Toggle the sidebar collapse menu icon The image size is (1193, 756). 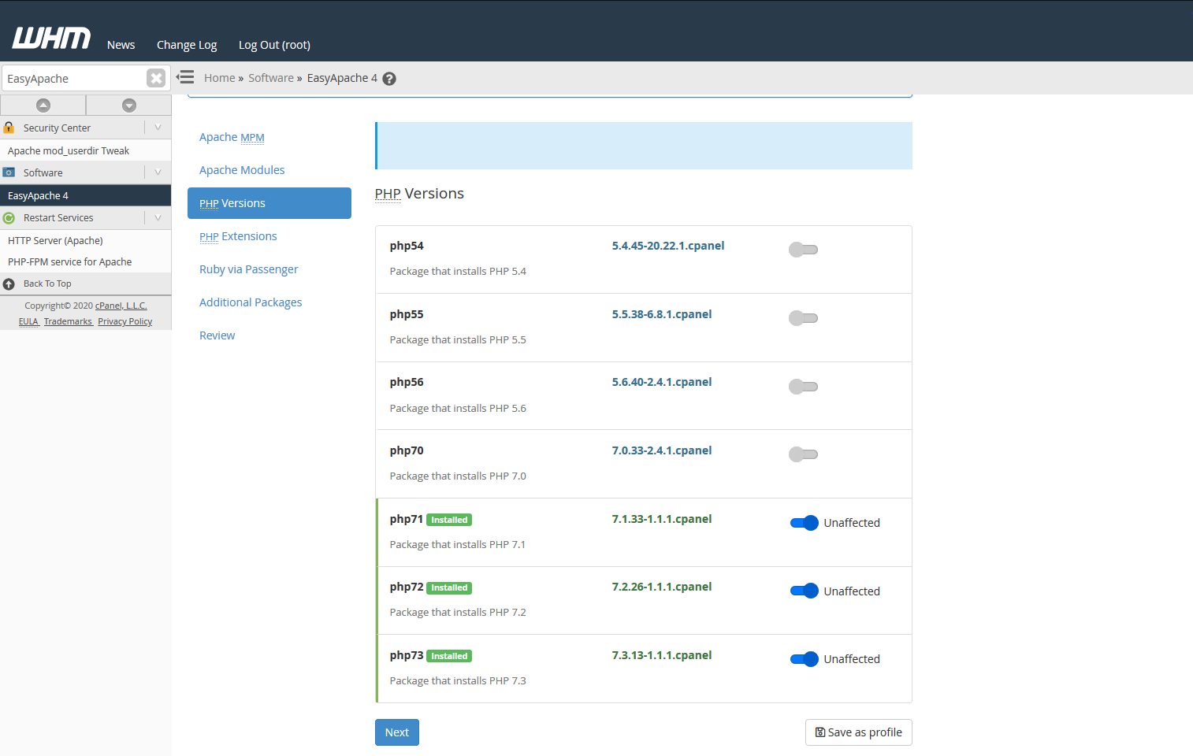185,77
